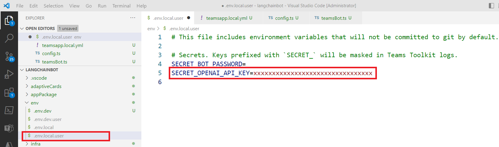Image resolution: width=499 pixels, height=147 pixels.
Task: Switch to the teamsapp.local.yml tab
Action: pos(226,18)
